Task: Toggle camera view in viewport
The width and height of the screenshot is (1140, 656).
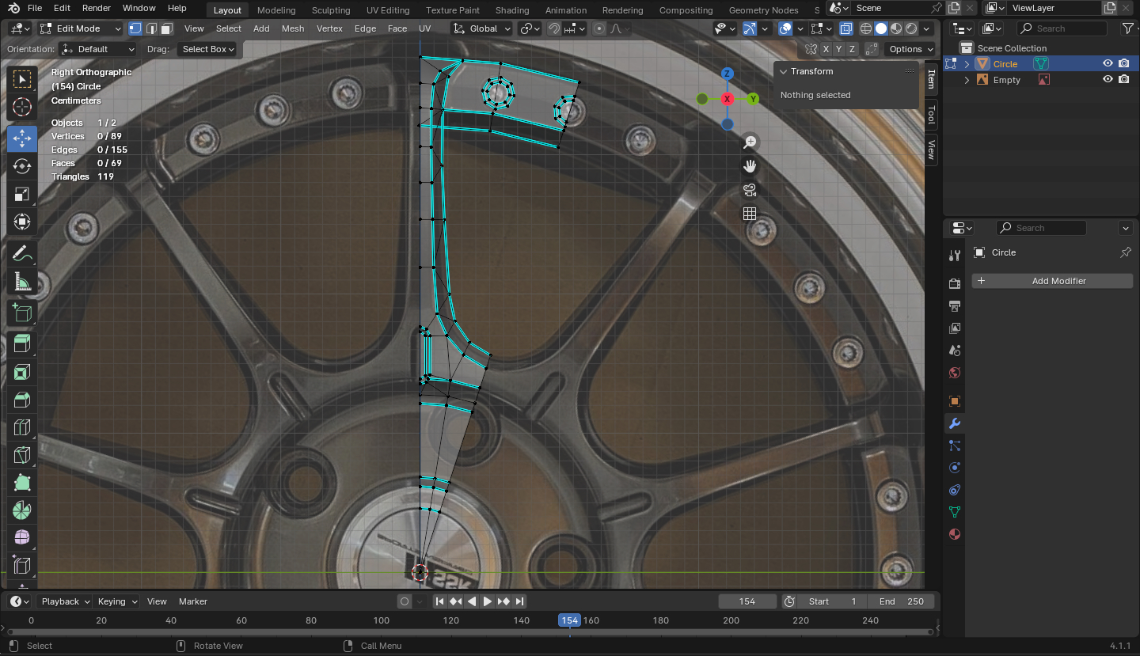Action: click(749, 190)
